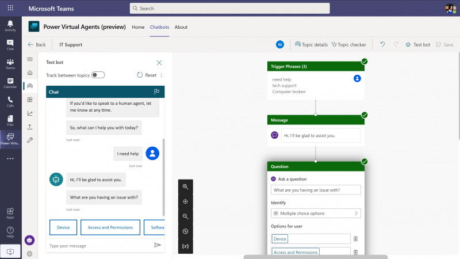Open the Manage wrench icon

[30, 140]
